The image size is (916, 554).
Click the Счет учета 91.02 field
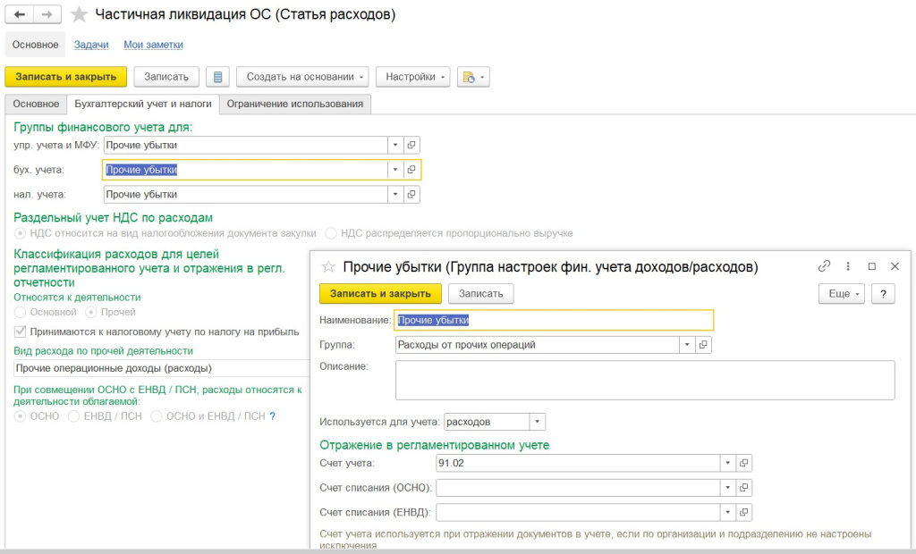click(578, 463)
